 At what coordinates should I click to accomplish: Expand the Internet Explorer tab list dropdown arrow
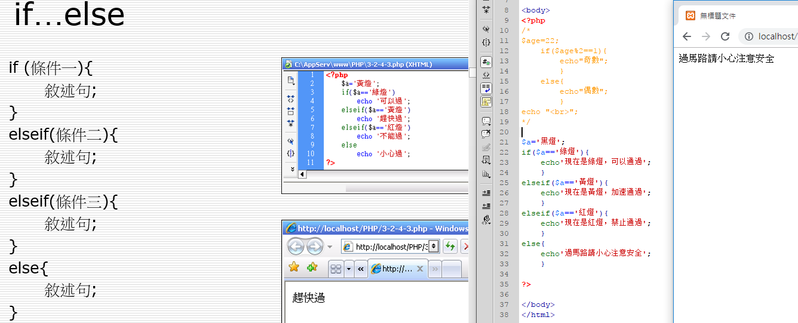[x=349, y=269]
